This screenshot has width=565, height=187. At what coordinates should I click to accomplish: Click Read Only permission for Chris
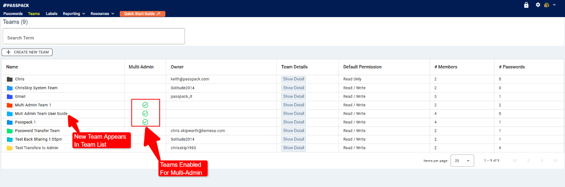point(352,79)
